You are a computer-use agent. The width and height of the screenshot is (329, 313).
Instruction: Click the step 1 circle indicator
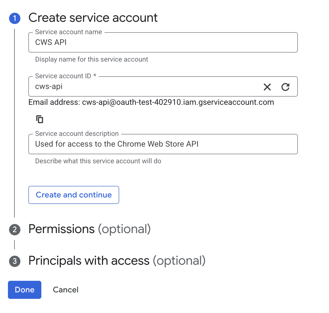tap(14, 18)
